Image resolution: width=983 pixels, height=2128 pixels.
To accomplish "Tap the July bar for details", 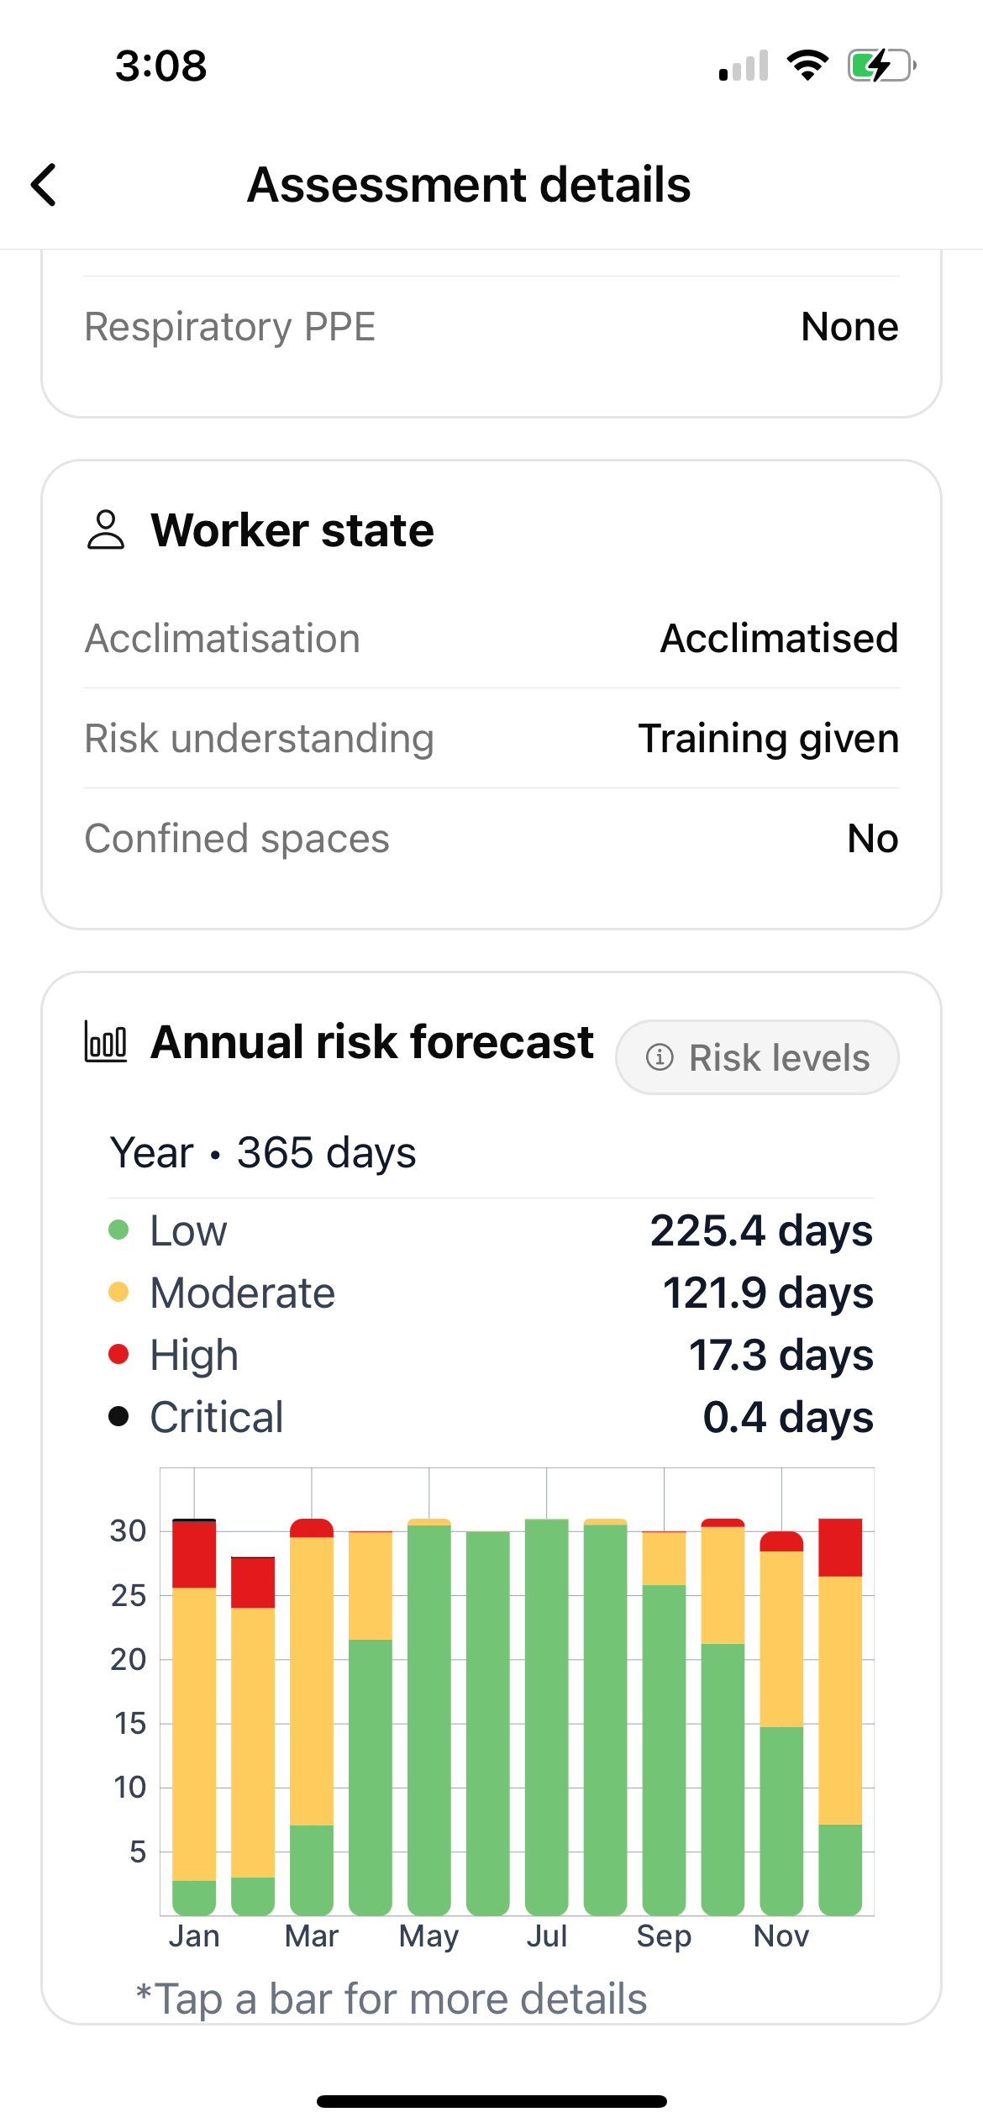I will (547, 1717).
